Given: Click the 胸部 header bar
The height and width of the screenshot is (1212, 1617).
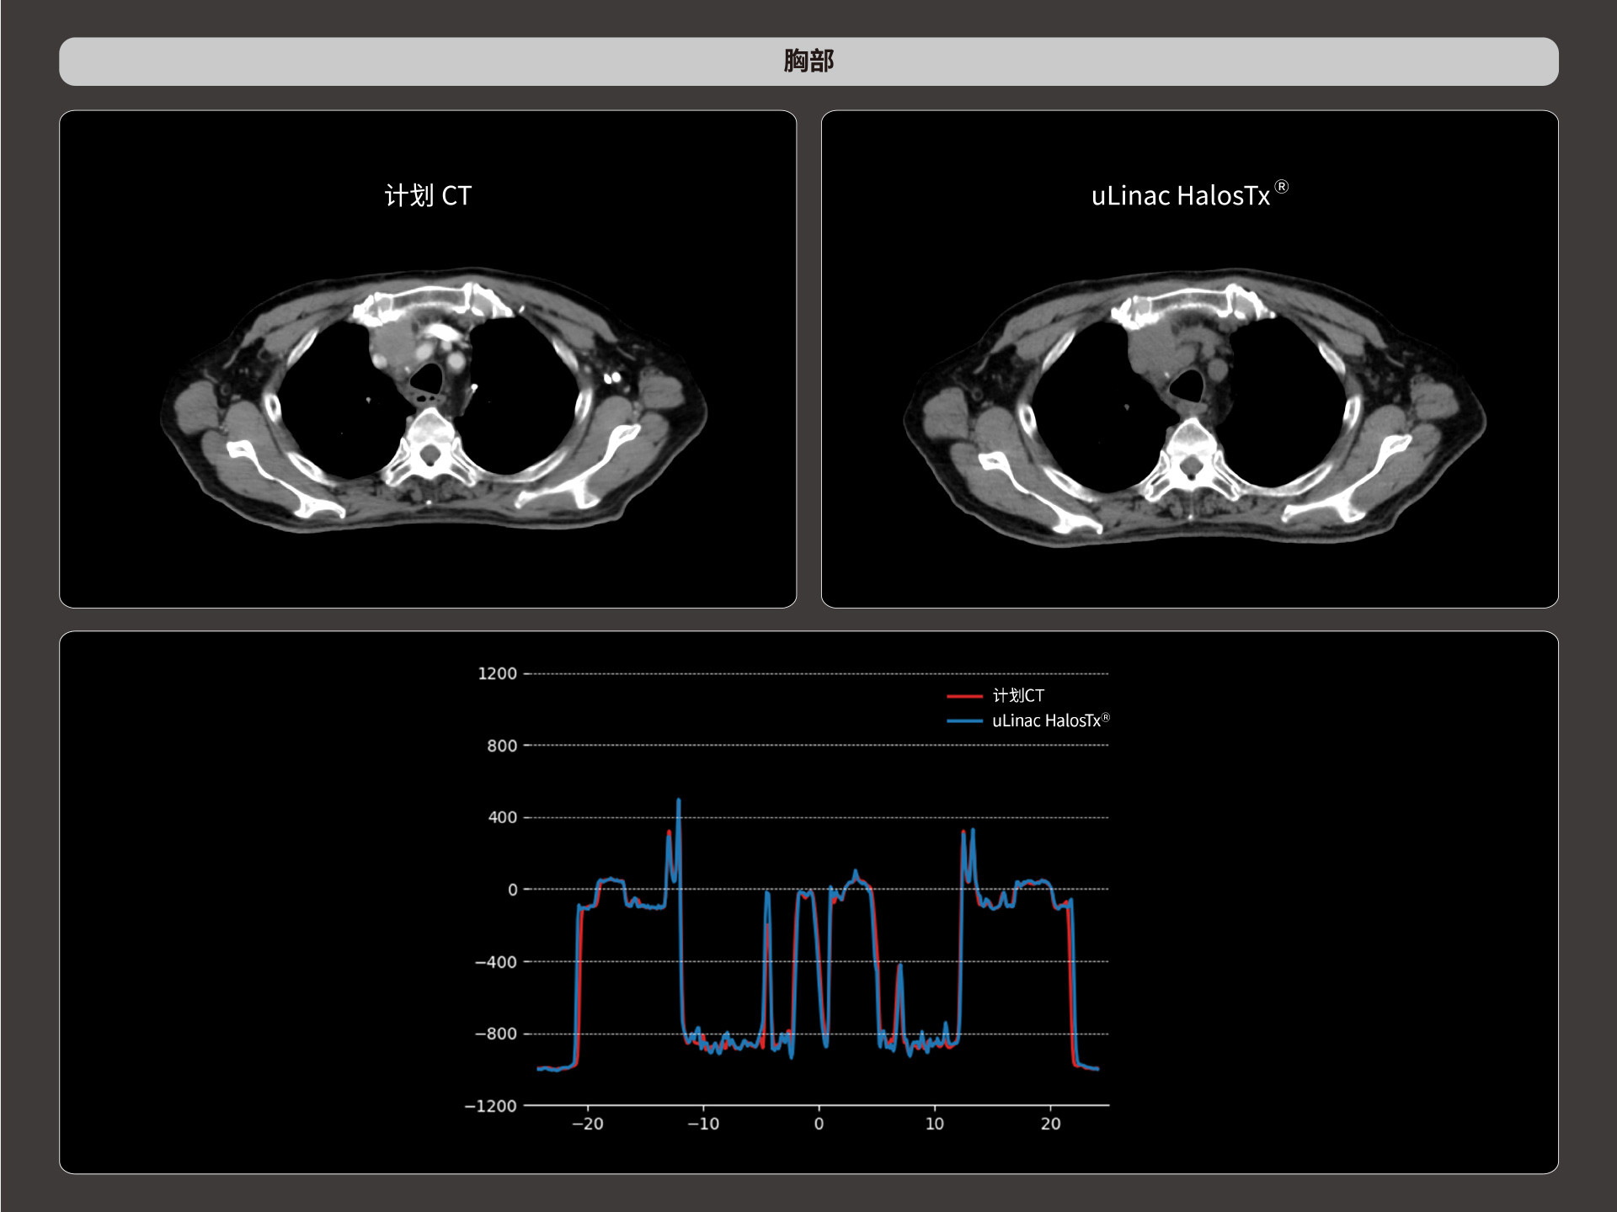Looking at the screenshot, I should pos(808,61).
